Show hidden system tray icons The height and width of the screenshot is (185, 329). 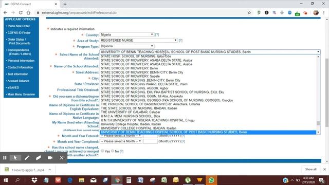pyautogui.click(x=292, y=180)
